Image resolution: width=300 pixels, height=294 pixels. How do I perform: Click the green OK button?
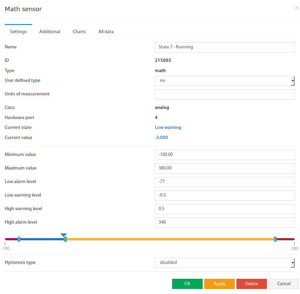187,284
